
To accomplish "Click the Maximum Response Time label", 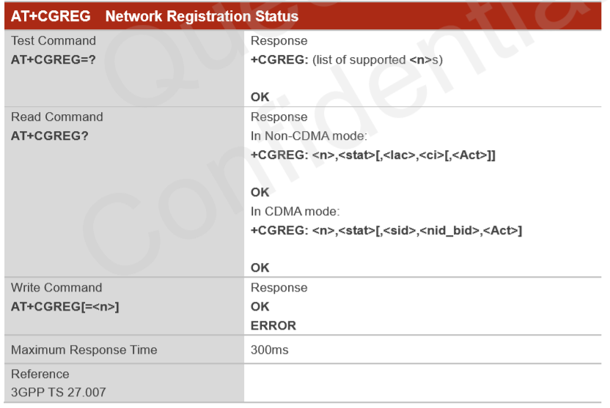I will [84, 350].
